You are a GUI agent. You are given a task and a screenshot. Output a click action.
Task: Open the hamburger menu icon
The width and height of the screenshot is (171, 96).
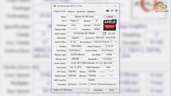tap(116, 11)
